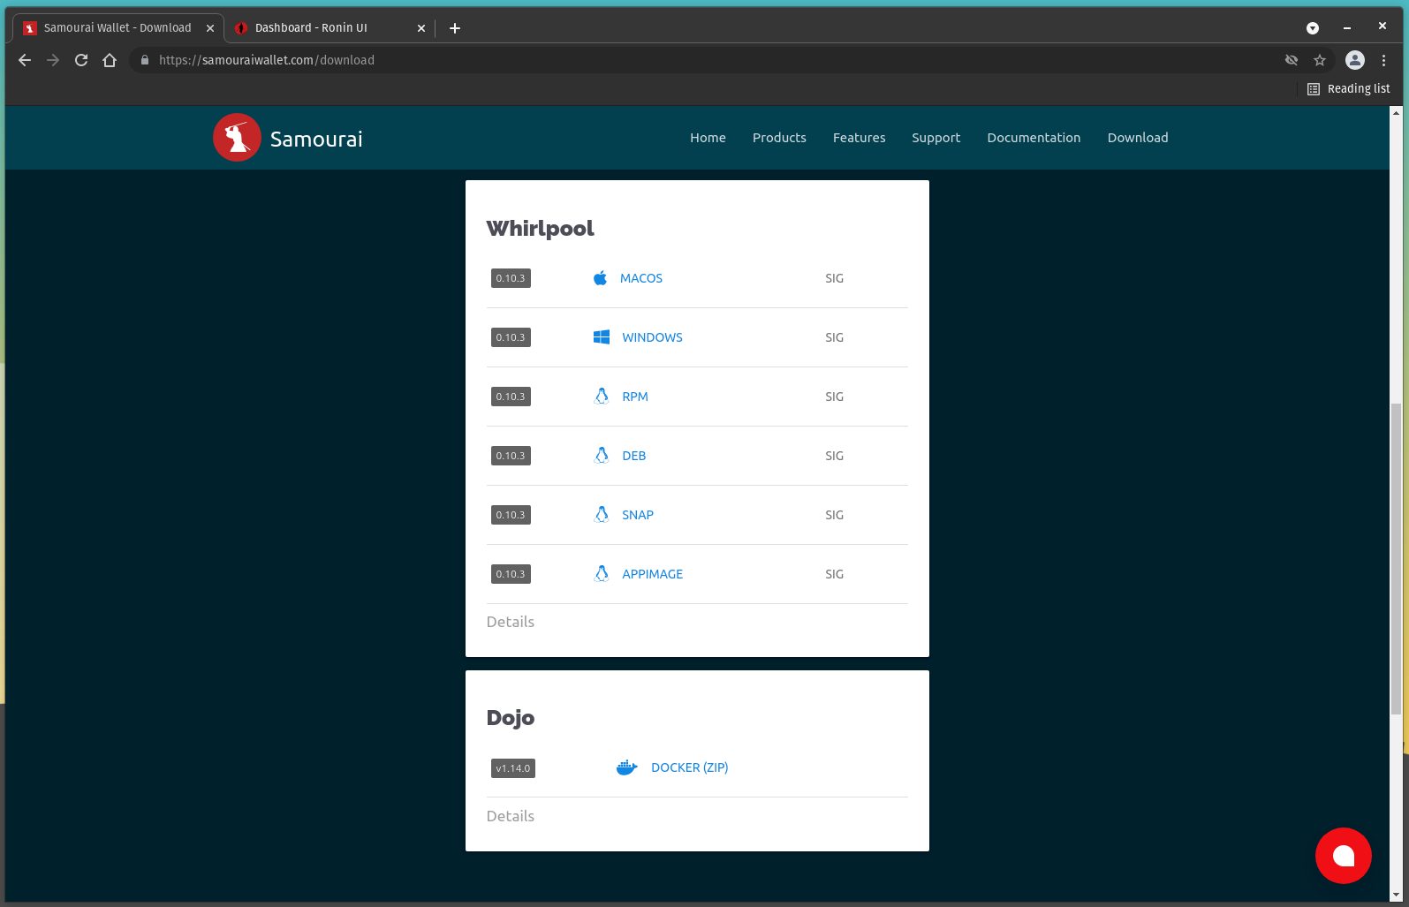Download the WINDOWS Whirlpool build

[x=652, y=337]
